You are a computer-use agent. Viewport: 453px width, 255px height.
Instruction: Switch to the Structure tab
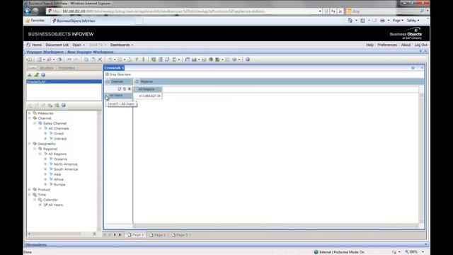click(47, 68)
